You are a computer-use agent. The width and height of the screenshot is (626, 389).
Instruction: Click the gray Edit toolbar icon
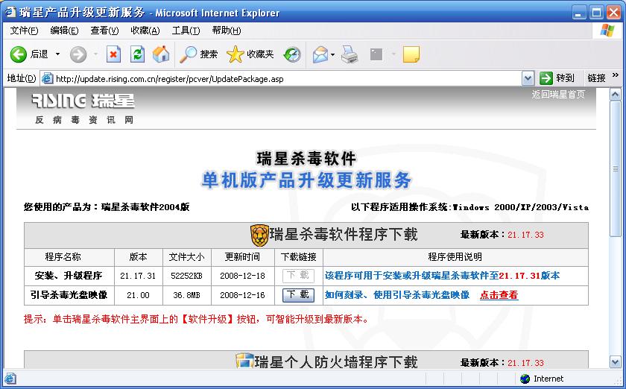376,54
